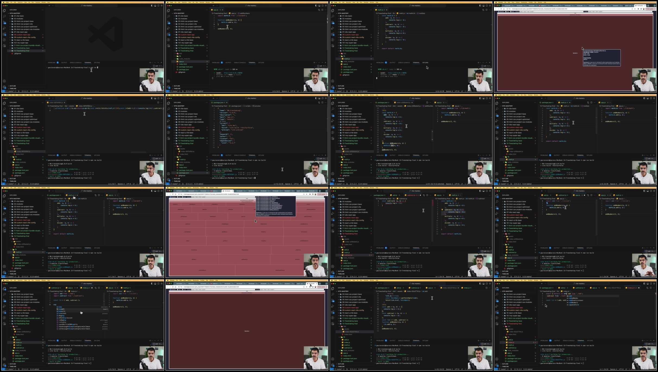This screenshot has height=372, width=658.
Task: Click sync icon beside master, package.json-only frame
Action: coord(180,184)
